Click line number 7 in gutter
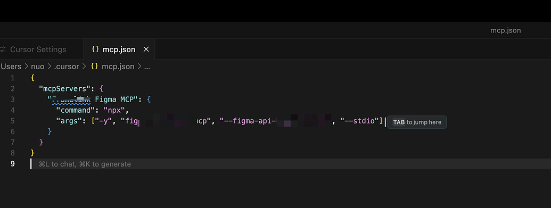Image resolution: width=551 pixels, height=208 pixels. click(13, 142)
